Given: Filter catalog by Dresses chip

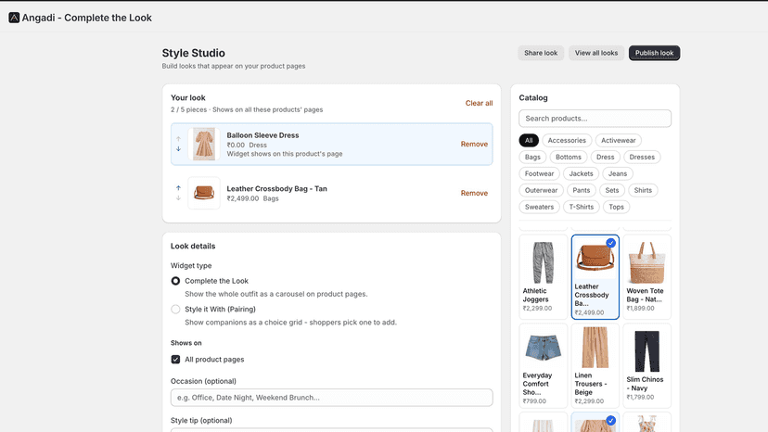Looking at the screenshot, I should click(x=642, y=158).
